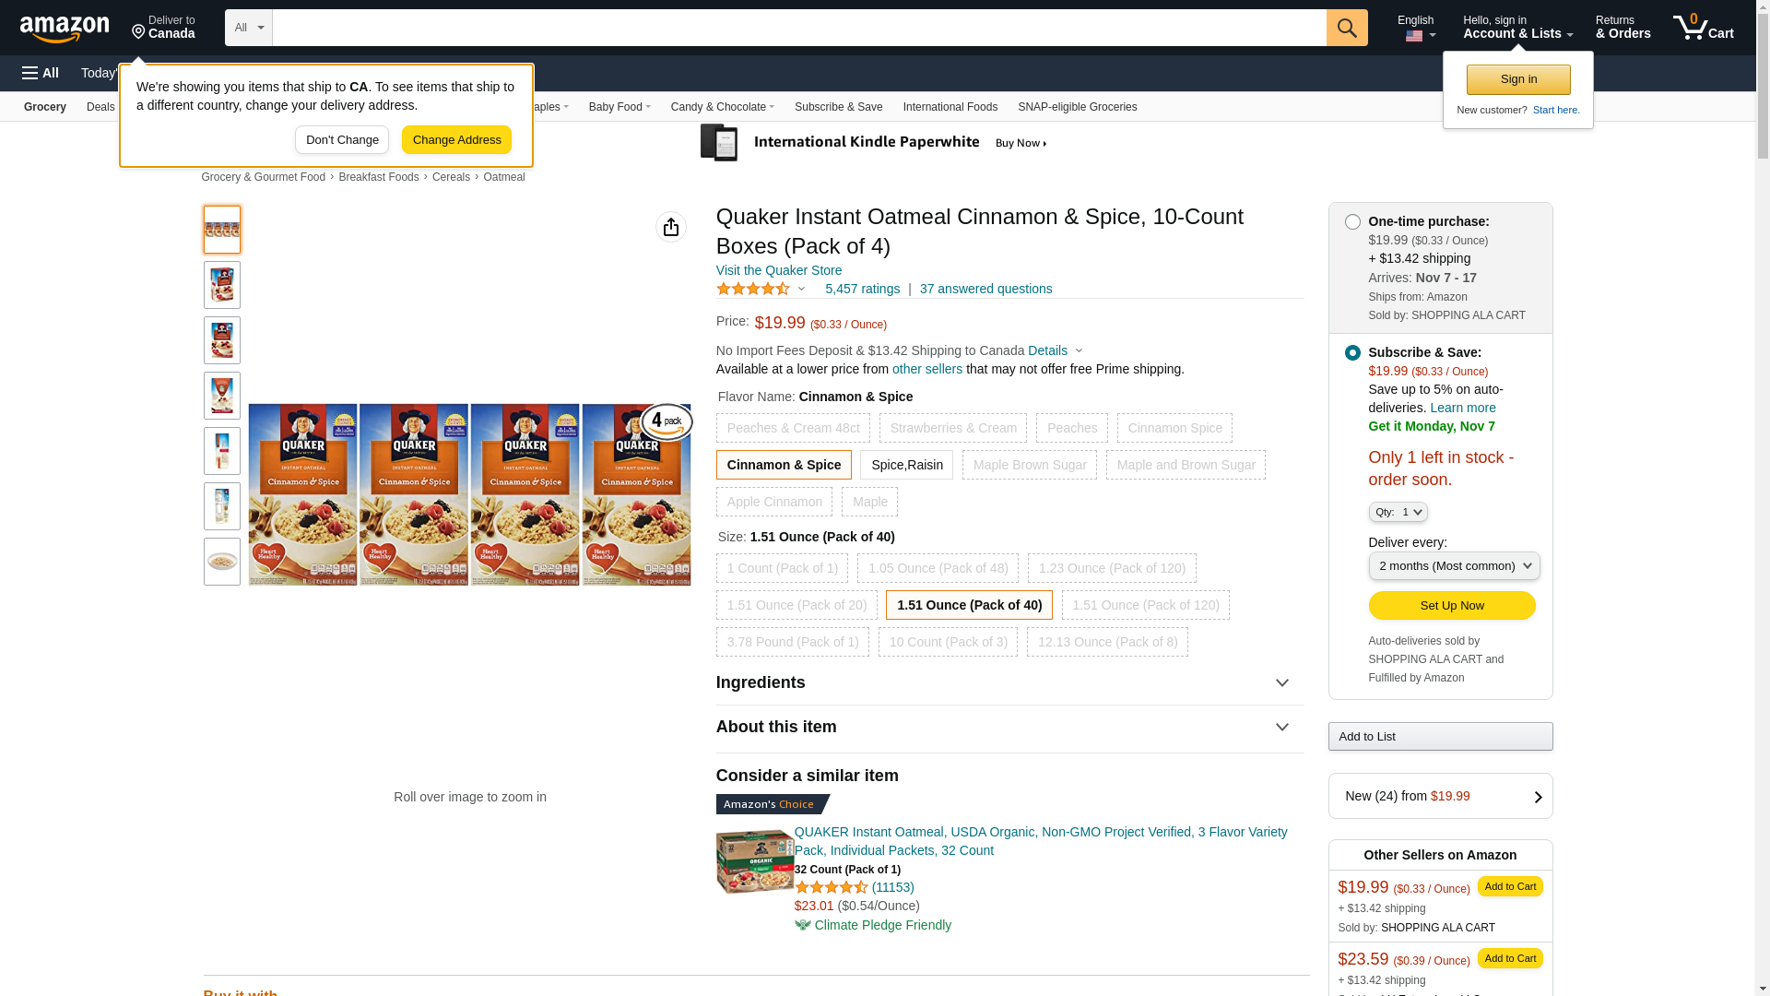Open the Deliver every 2 months dropdown
The width and height of the screenshot is (1770, 996).
pyautogui.click(x=1454, y=566)
